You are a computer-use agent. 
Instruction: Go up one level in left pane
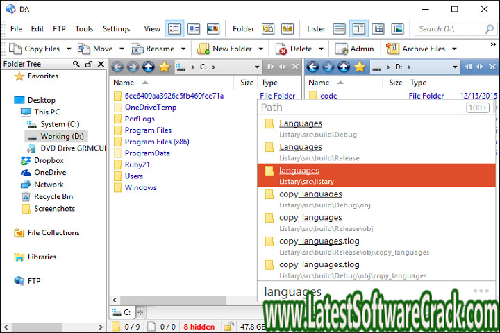tap(149, 67)
